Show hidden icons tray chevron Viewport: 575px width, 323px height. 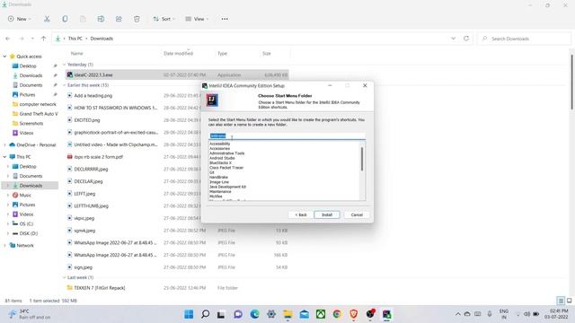coord(457,314)
